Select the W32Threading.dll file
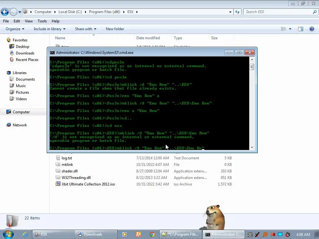 point(76,178)
